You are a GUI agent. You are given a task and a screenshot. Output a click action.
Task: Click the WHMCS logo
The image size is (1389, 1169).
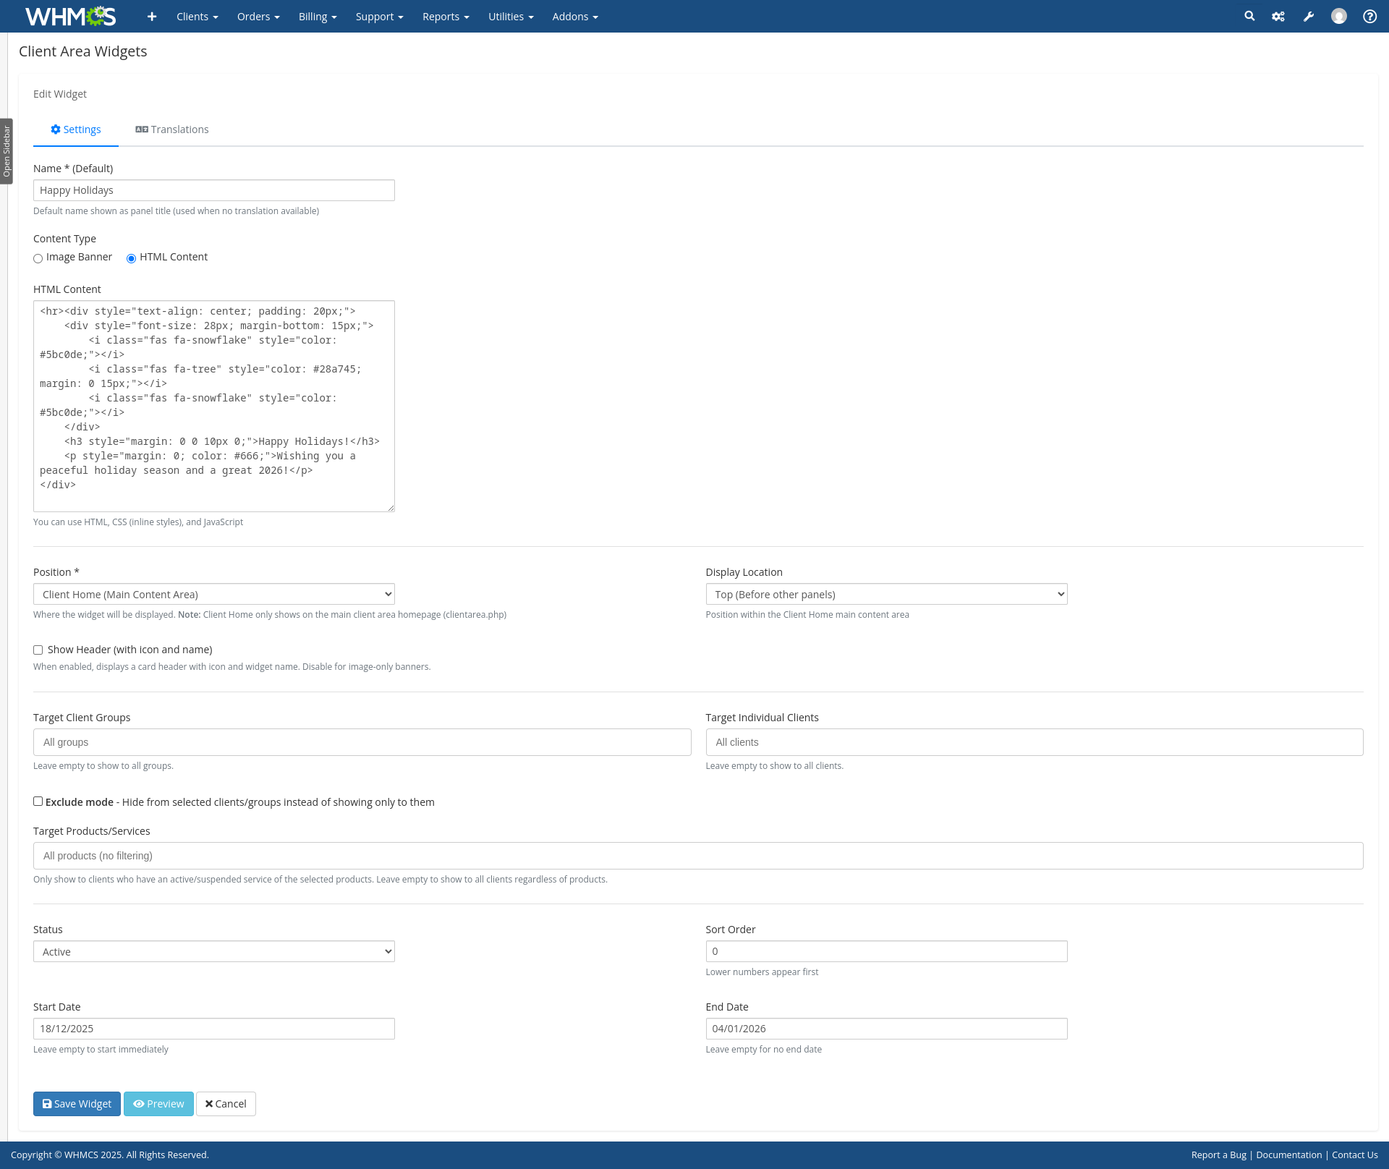(x=70, y=16)
